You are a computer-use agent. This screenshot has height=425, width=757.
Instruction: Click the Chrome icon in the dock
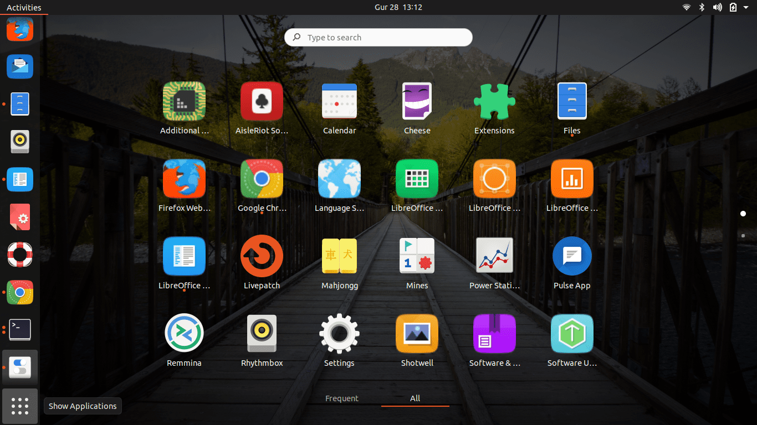click(x=20, y=292)
